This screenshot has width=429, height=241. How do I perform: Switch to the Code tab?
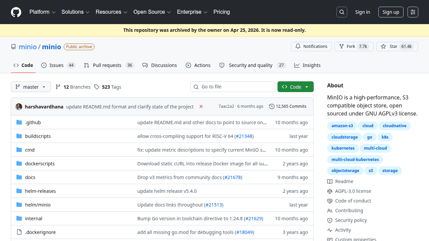pos(23,65)
